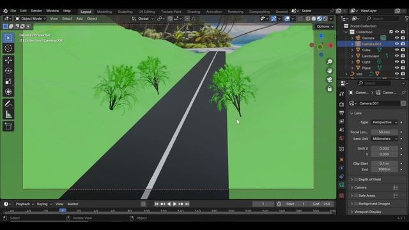409x230 pixels.
Task: Hide the Plane object in viewport
Action: click(397, 68)
